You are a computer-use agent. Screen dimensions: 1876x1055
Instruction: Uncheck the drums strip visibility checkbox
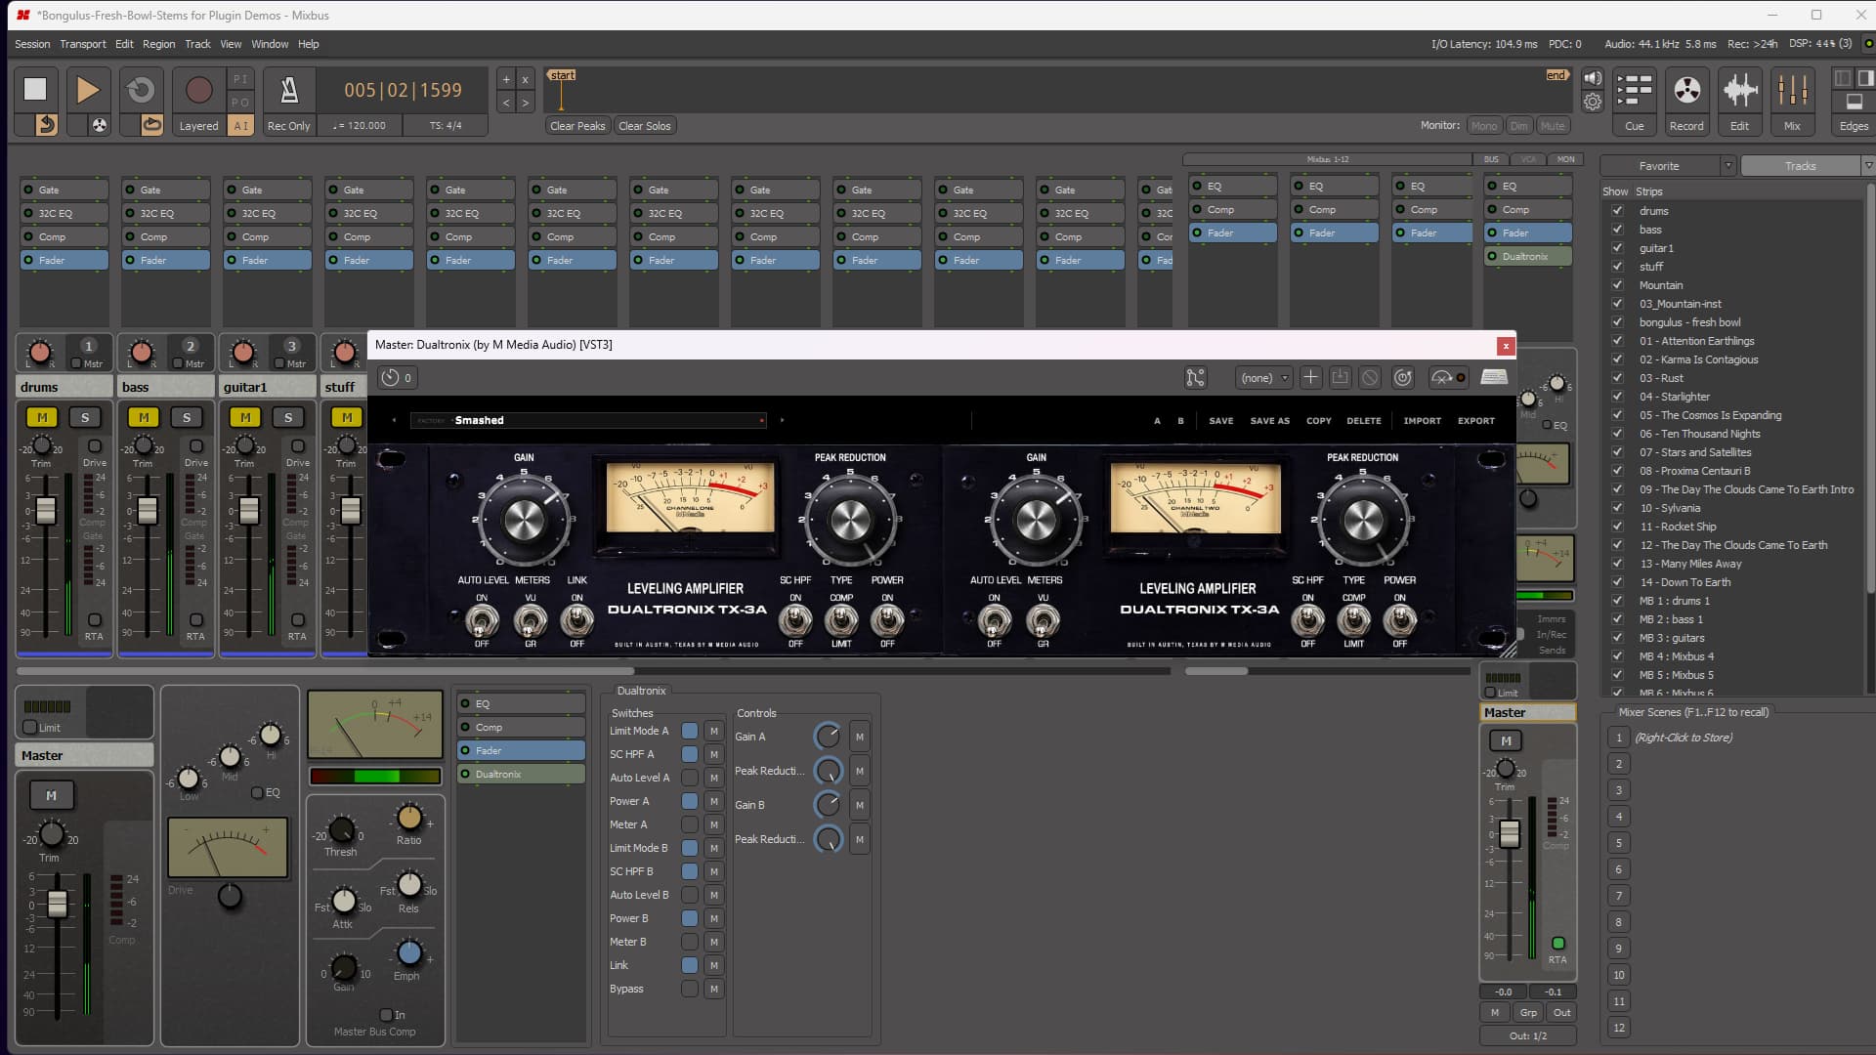1618,211
